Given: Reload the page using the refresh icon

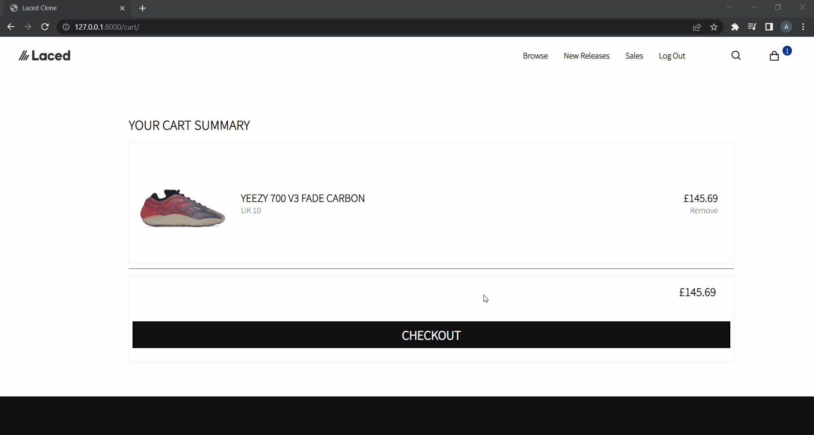Looking at the screenshot, I should coord(45,27).
